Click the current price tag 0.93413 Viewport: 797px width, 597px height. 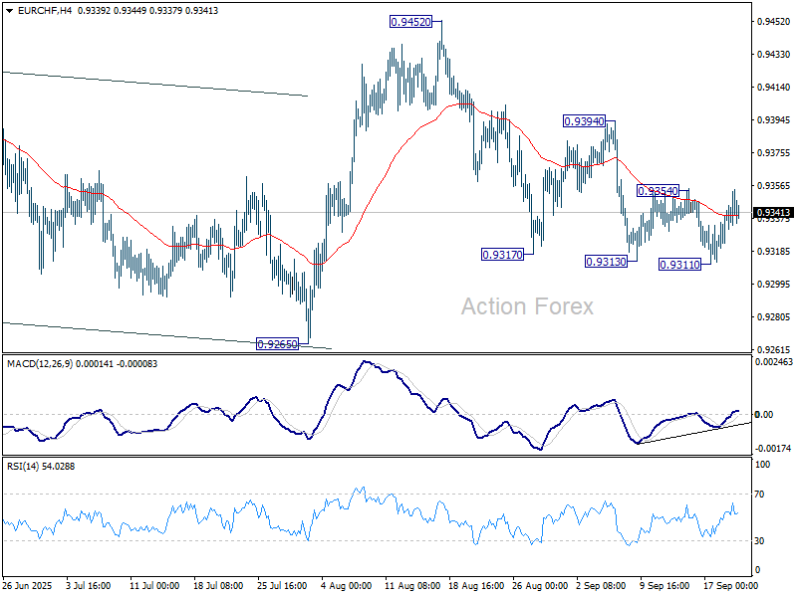click(774, 213)
